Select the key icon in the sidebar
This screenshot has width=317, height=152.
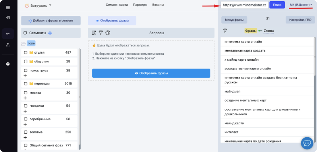[8, 34]
